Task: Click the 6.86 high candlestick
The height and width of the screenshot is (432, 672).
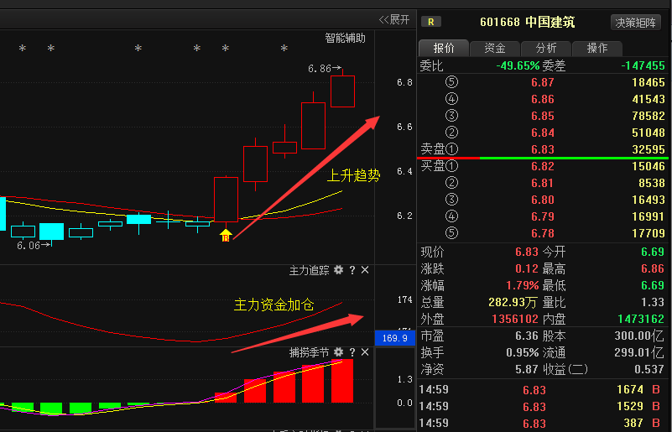Action: [342, 91]
